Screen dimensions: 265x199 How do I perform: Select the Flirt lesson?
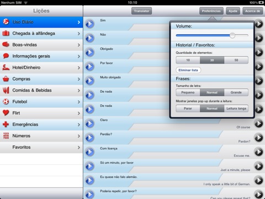click(x=41, y=113)
